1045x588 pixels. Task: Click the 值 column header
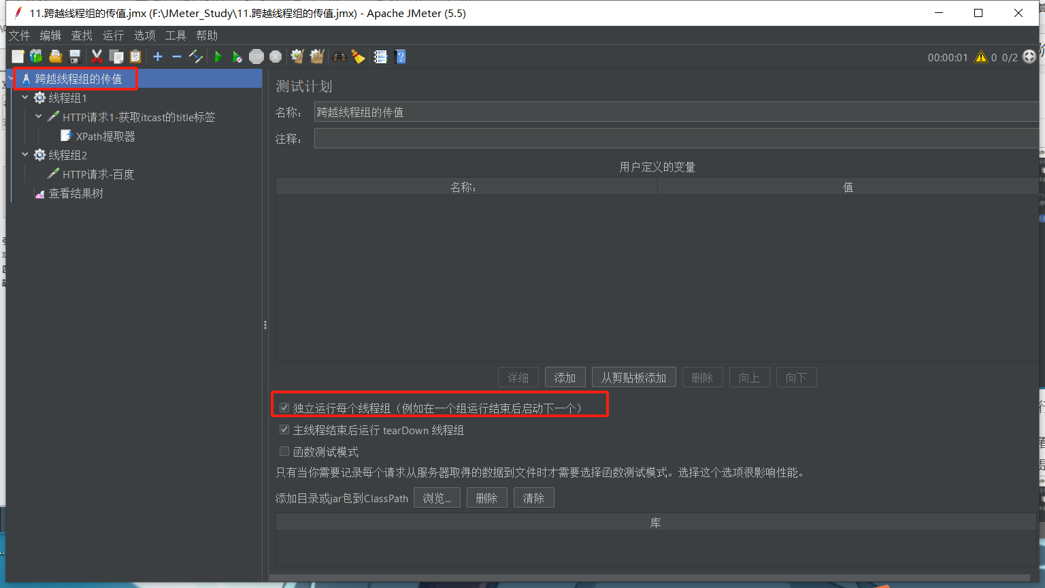pyautogui.click(x=848, y=187)
